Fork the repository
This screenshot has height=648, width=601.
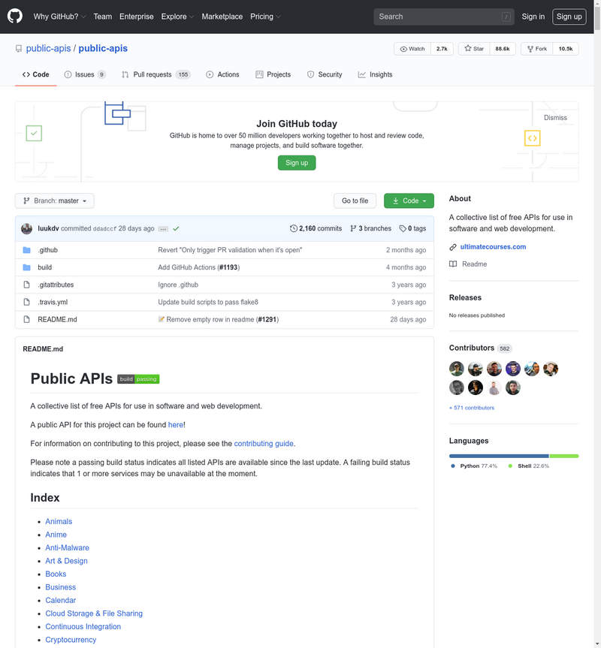click(x=537, y=49)
